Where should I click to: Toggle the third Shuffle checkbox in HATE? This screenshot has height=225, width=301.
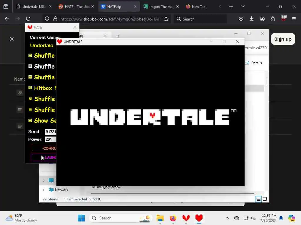click(30, 77)
